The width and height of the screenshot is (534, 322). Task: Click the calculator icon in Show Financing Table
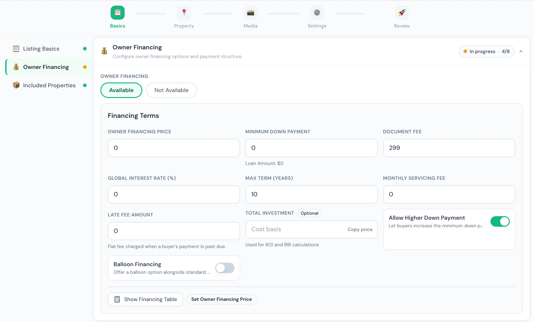(117, 299)
